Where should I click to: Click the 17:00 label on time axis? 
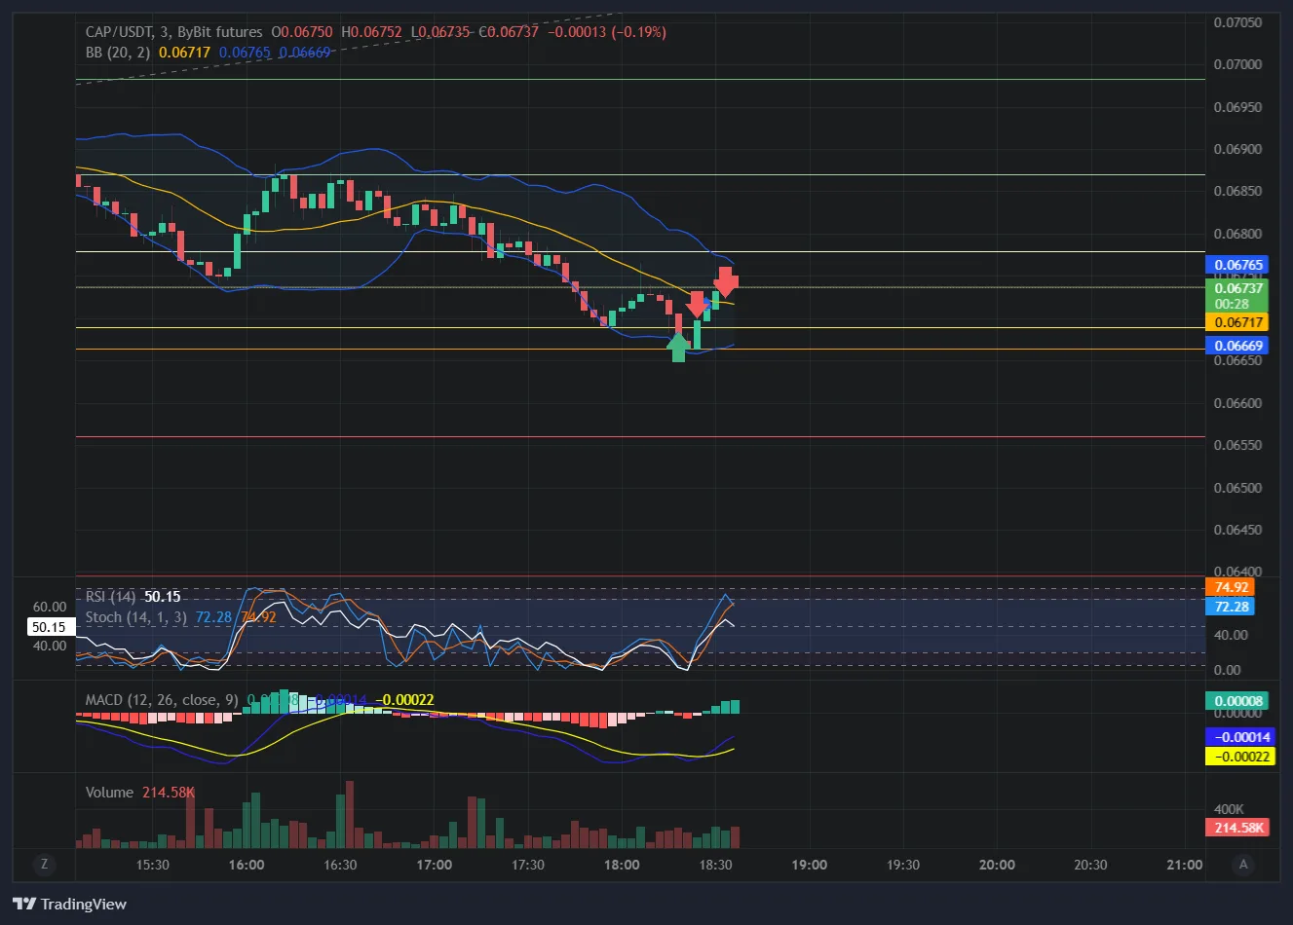click(434, 865)
